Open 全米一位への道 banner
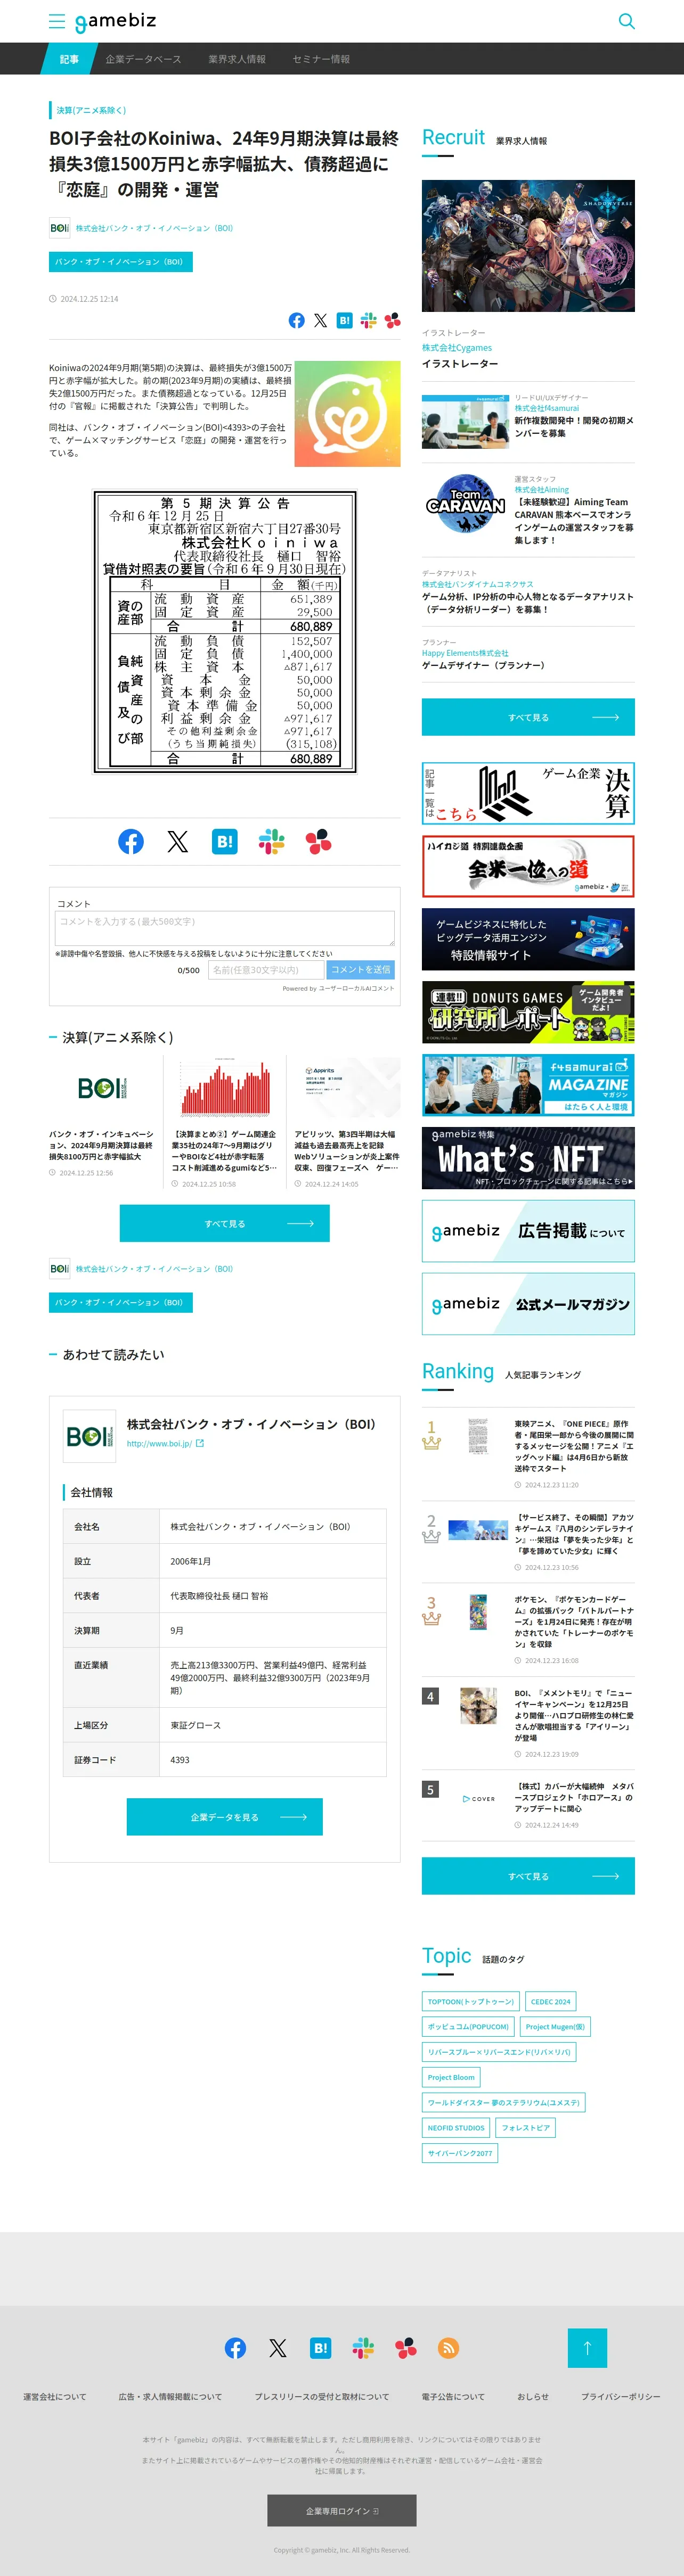684x2576 pixels. [x=528, y=866]
